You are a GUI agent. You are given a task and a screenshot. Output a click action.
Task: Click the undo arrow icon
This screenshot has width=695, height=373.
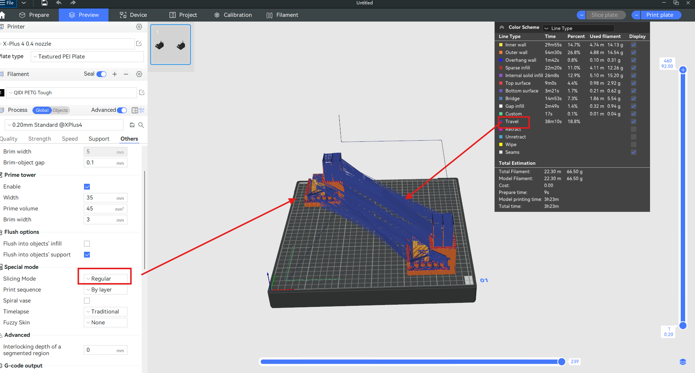(58, 3)
